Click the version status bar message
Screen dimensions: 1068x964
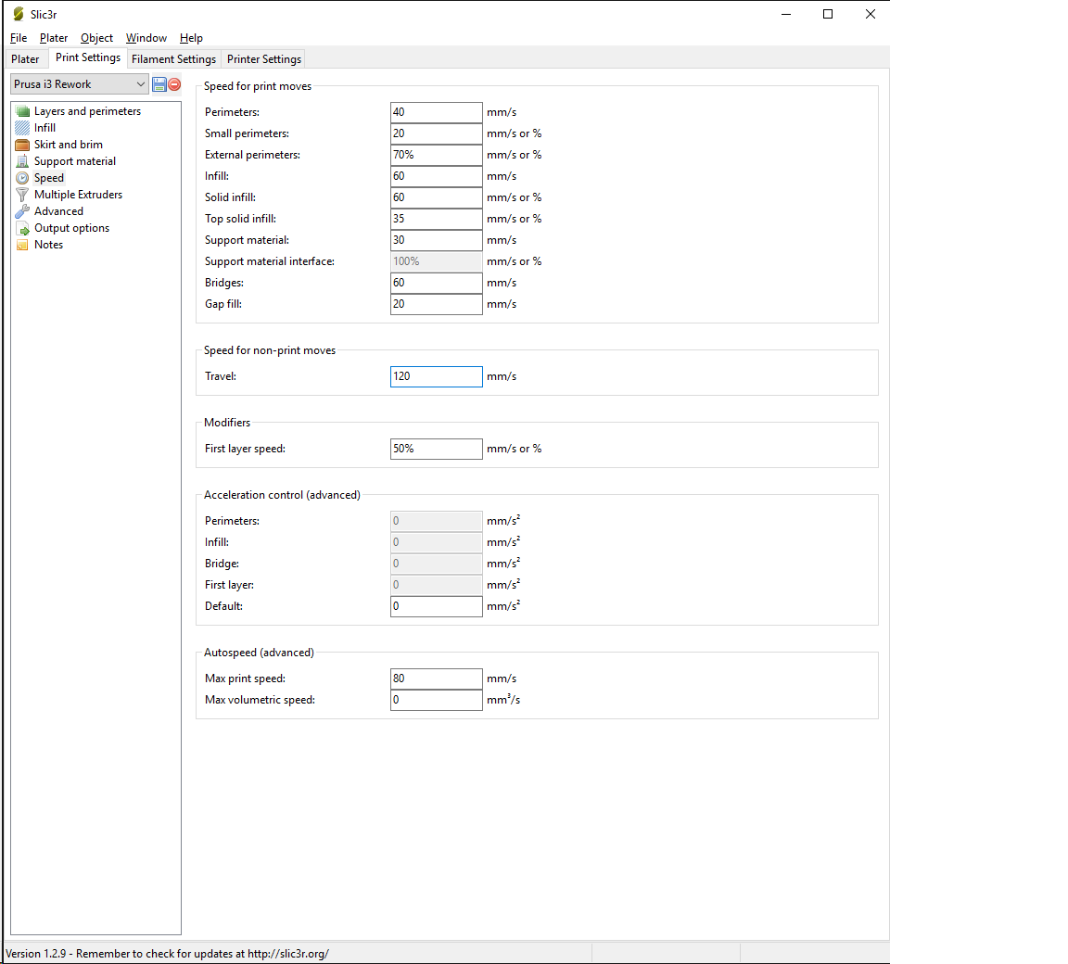pyautogui.click(x=168, y=954)
